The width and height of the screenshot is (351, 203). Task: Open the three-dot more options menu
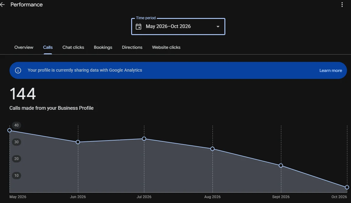tap(342, 5)
